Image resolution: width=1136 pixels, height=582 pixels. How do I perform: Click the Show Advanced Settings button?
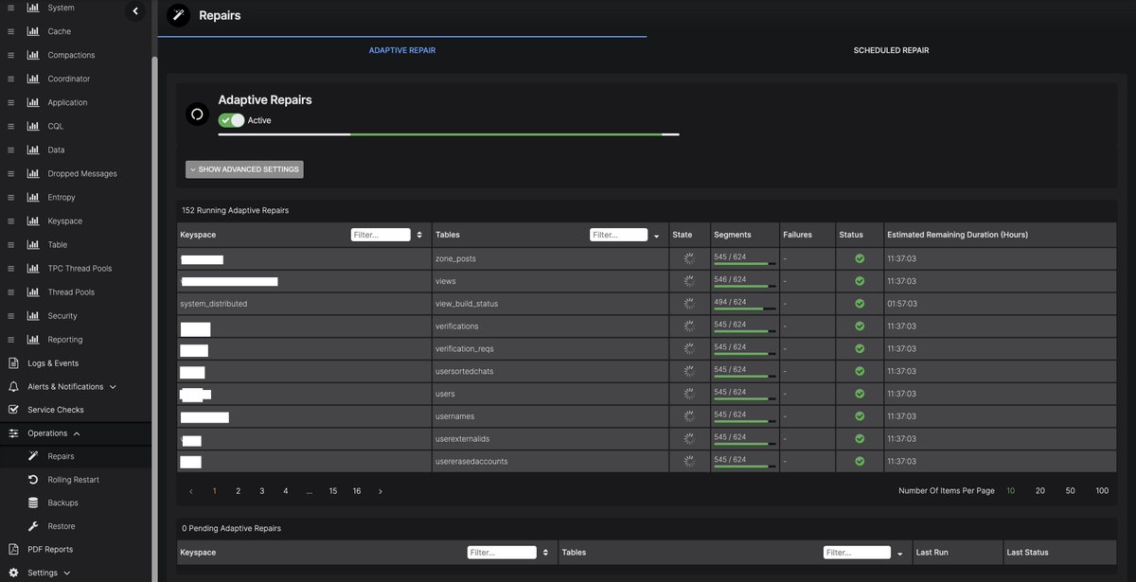pyautogui.click(x=244, y=168)
